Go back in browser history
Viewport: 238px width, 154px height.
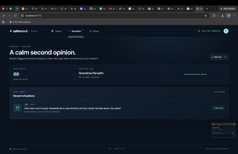click(x=4, y=16)
